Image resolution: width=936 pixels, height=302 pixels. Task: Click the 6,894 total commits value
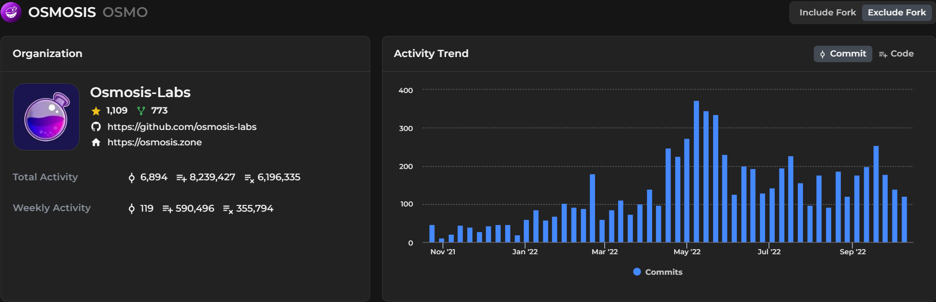point(154,177)
